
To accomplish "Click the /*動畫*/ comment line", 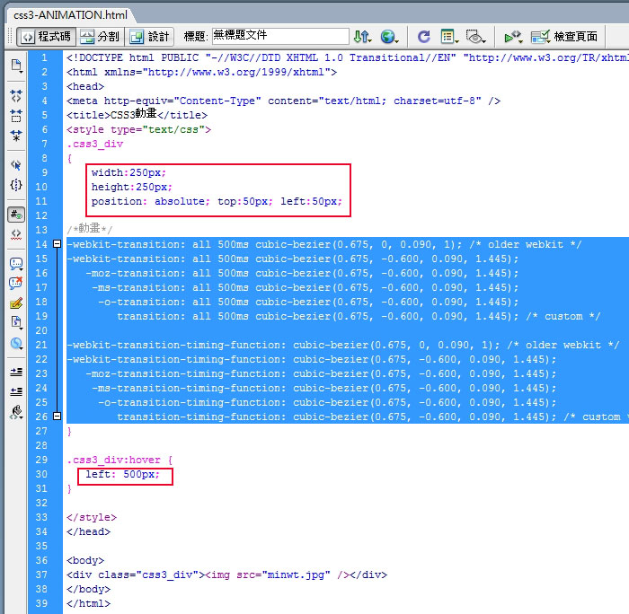I will 90,229.
